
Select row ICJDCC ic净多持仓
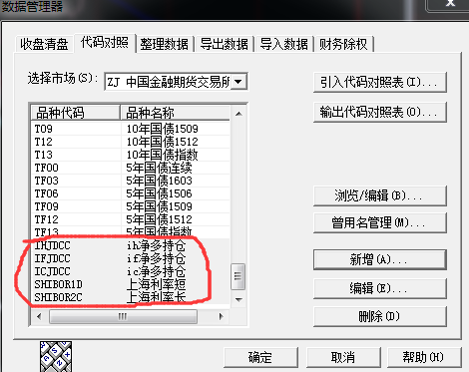[131, 271]
